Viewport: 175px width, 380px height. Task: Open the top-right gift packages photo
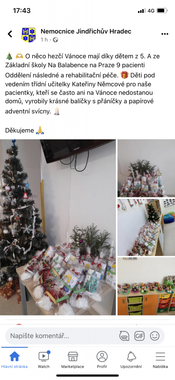146,168
